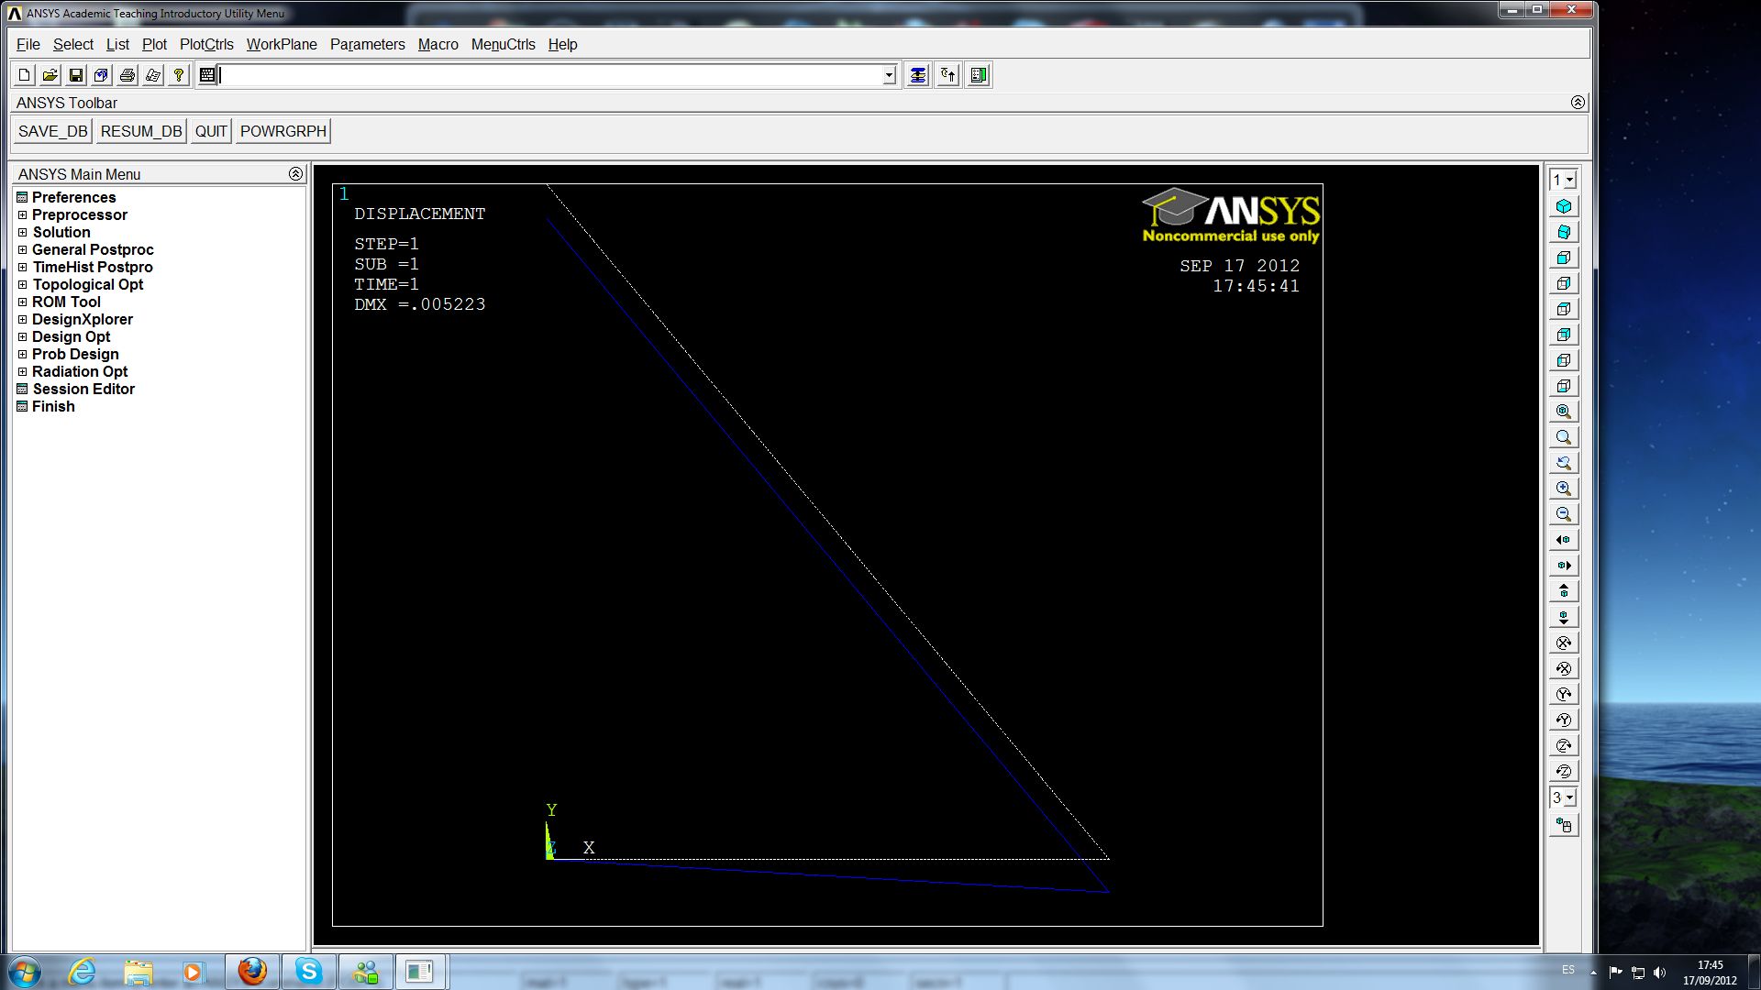The width and height of the screenshot is (1761, 990).
Task: Click the Raise Hidden windows icon
Action: (x=917, y=75)
